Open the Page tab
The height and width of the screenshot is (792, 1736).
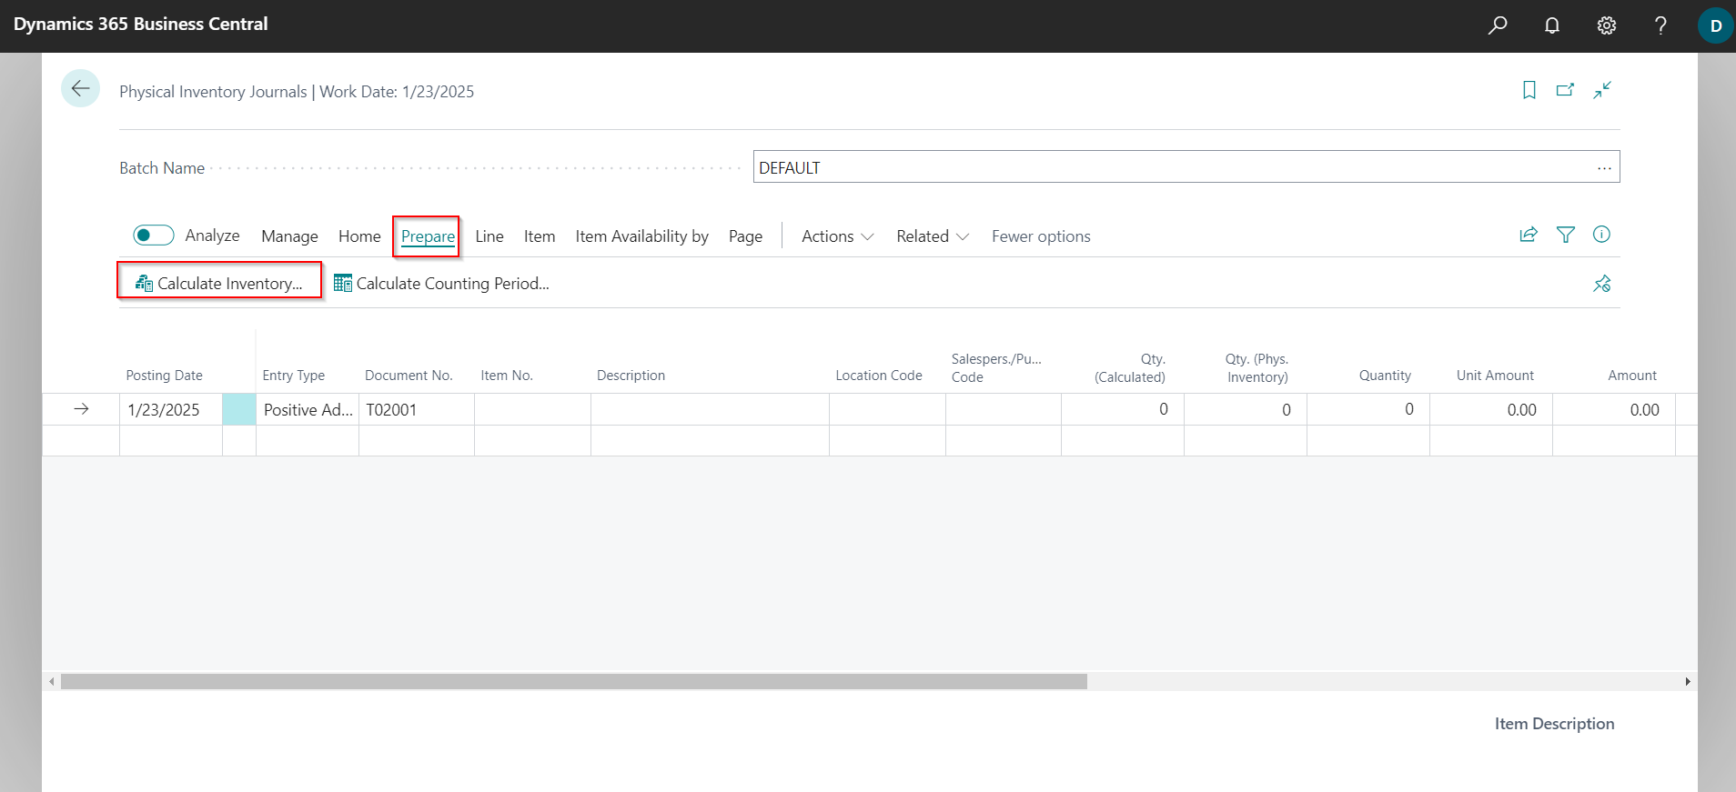coord(745,236)
